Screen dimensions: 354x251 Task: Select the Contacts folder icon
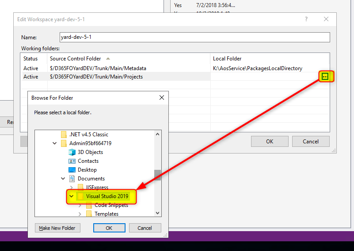tap(72, 161)
